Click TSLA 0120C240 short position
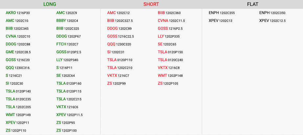303x135 pixels. 170,60
